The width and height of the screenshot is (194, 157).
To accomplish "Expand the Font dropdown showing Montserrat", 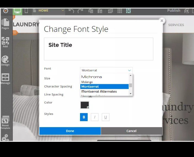I will point(106,70).
